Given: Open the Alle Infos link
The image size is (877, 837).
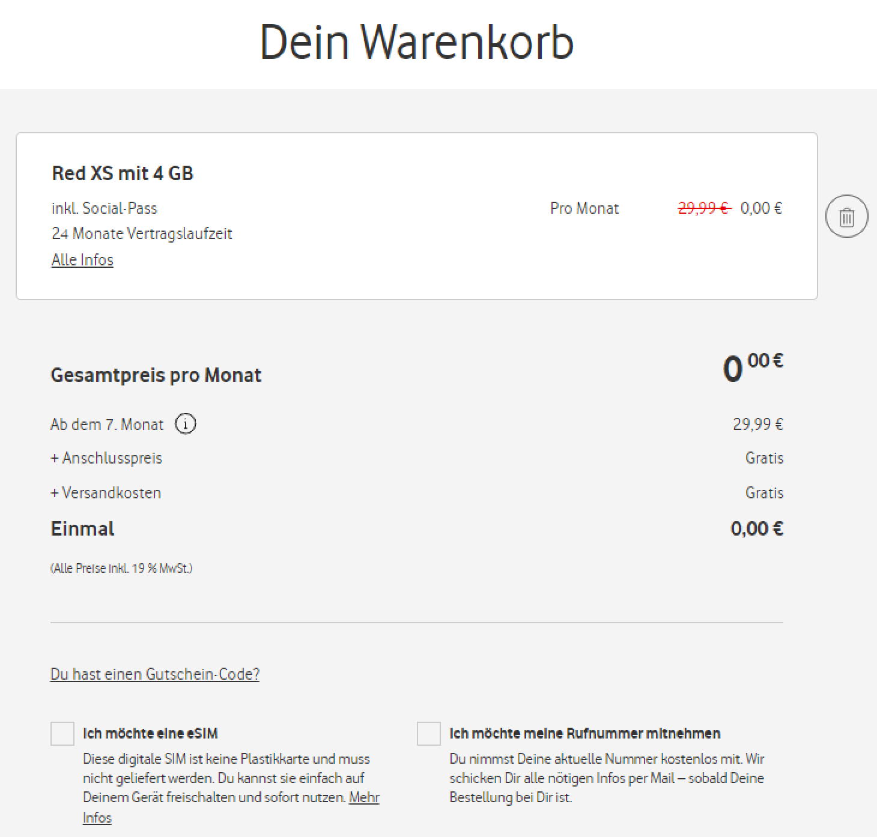Looking at the screenshot, I should (x=82, y=260).
